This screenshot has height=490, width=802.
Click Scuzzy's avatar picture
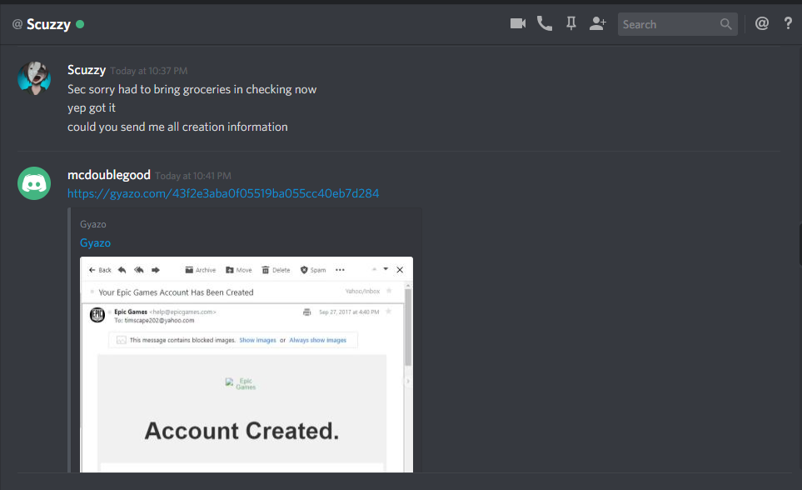pos(34,78)
